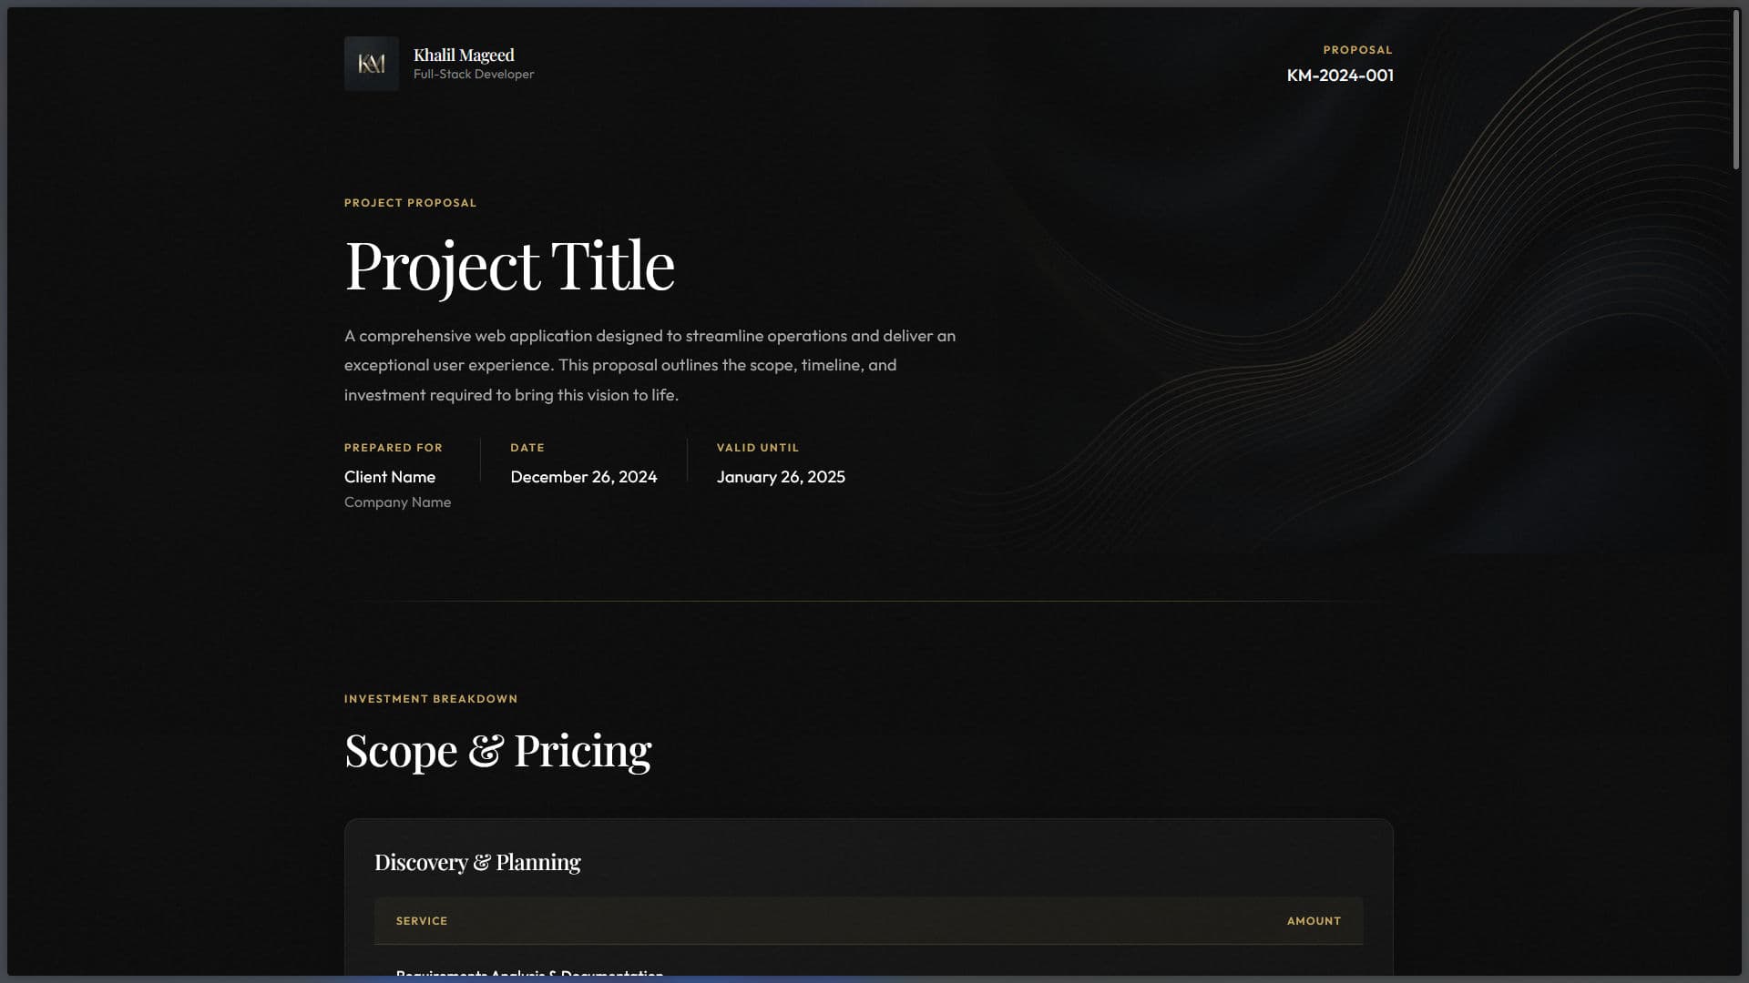Click the SERVICE column header
The width and height of the screenshot is (1749, 983).
click(x=421, y=921)
